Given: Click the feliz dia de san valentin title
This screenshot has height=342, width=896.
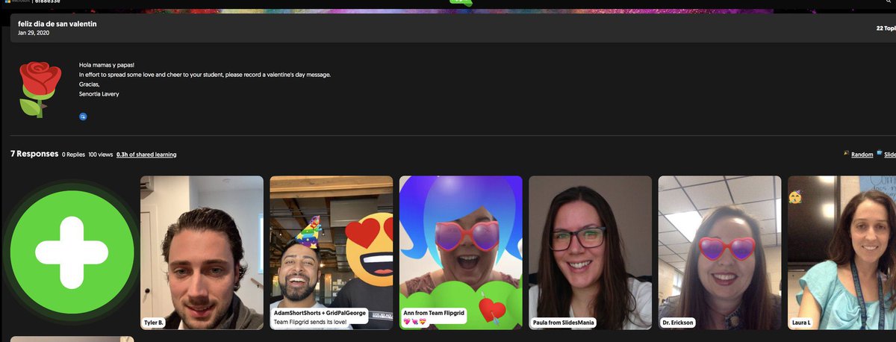Looking at the screenshot, I should coord(57,24).
